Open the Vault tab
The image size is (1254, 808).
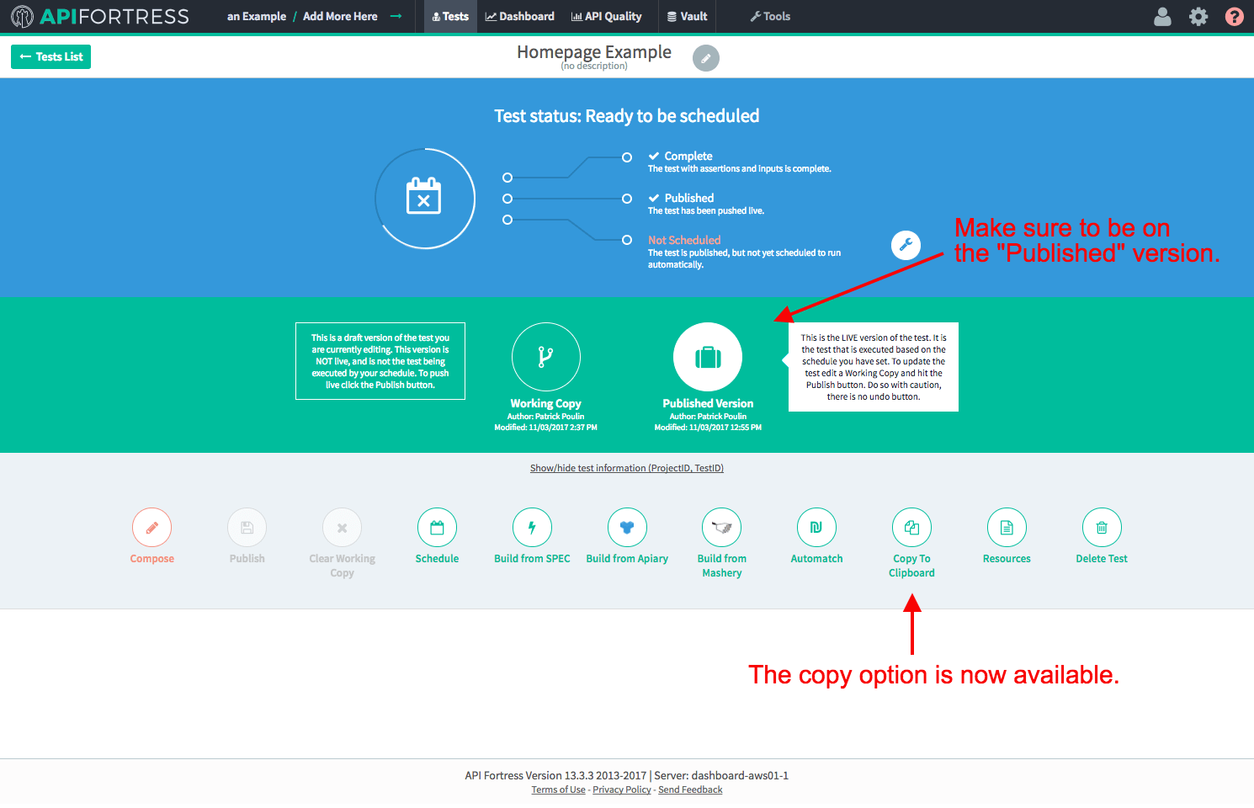pyautogui.click(x=687, y=16)
